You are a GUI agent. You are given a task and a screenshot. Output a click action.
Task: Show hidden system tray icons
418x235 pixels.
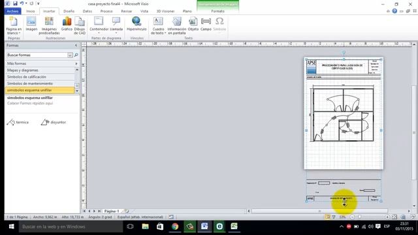tap(341, 227)
